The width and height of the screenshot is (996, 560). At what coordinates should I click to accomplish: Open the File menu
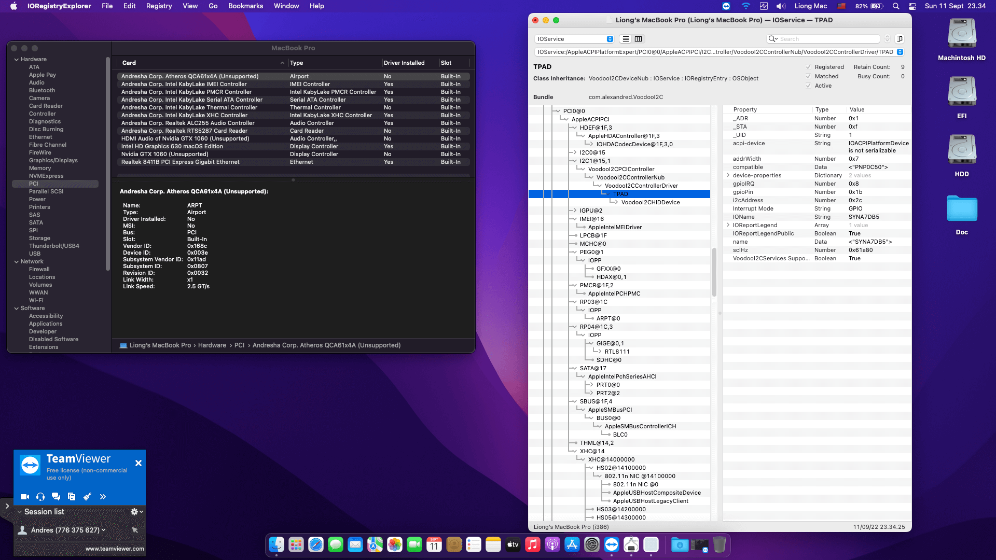[x=107, y=6]
